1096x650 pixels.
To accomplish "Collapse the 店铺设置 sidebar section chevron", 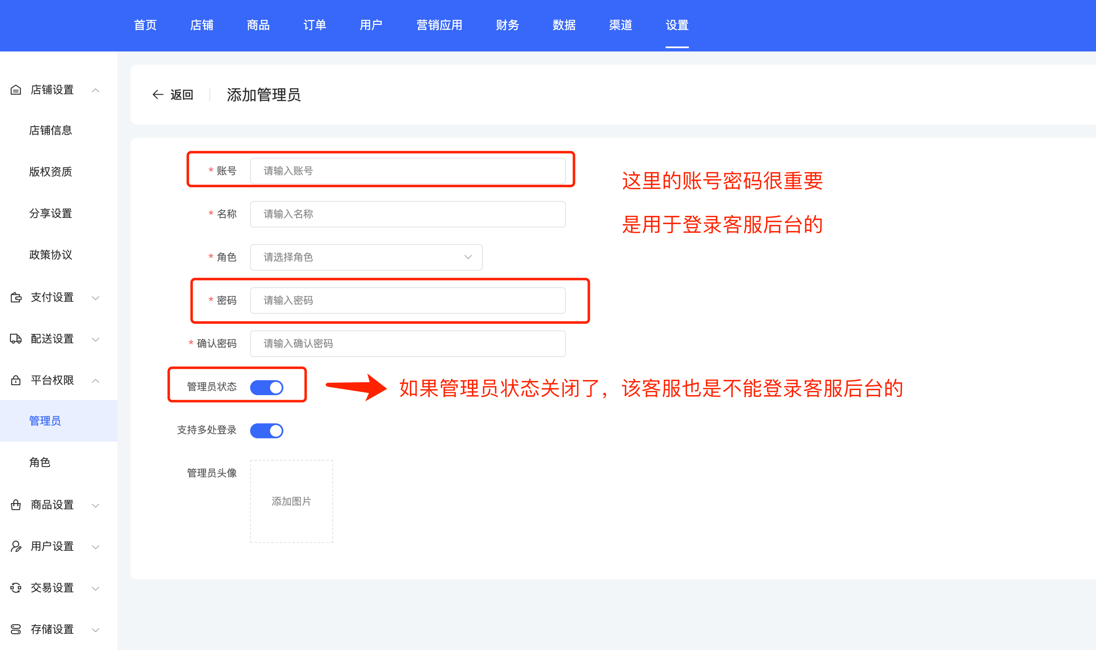I will pos(96,90).
